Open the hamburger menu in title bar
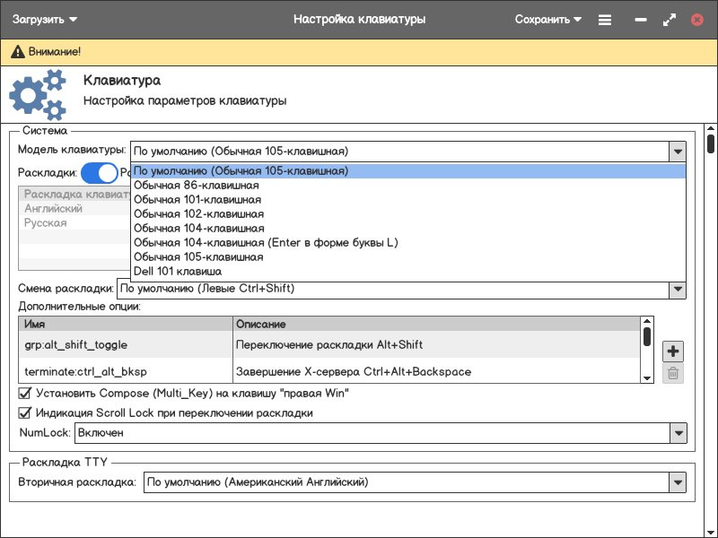The height and width of the screenshot is (538, 718). pyautogui.click(x=605, y=19)
